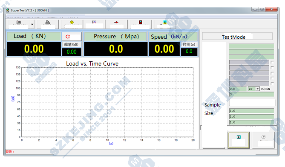Open the kN unit dropdown
285x167 pixels.
coord(257,89)
